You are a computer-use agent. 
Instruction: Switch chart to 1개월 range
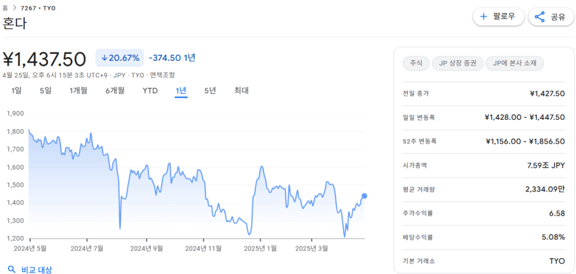(x=78, y=90)
